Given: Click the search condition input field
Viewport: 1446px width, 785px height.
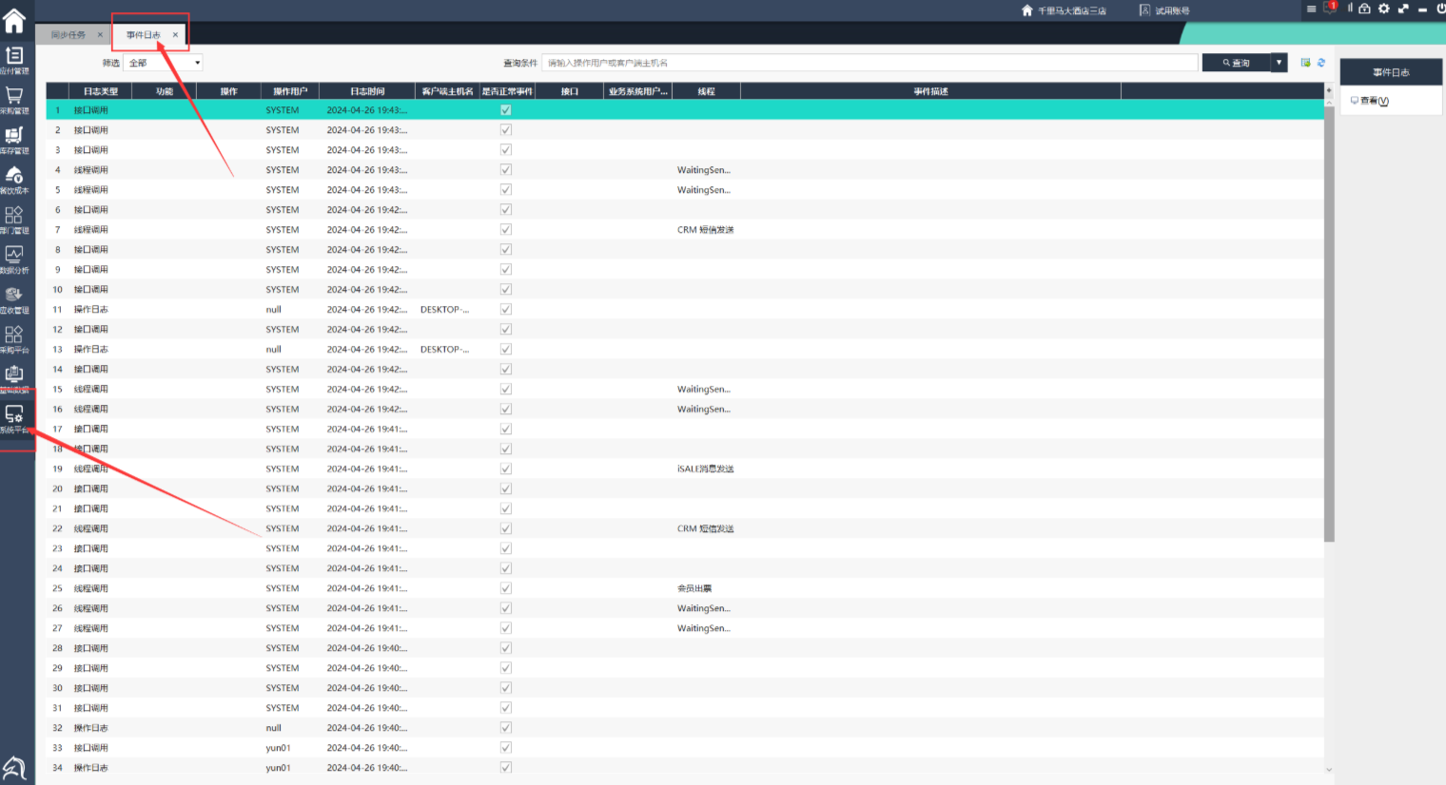Looking at the screenshot, I should coord(869,63).
